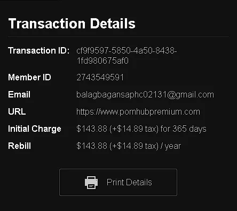Screen dimensions: 237x211
Task: Click the Rebill amount per year text
Action: 129,146
